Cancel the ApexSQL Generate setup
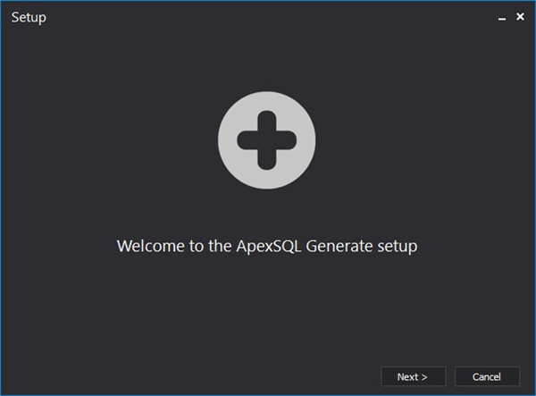The width and height of the screenshot is (536, 396). (487, 376)
